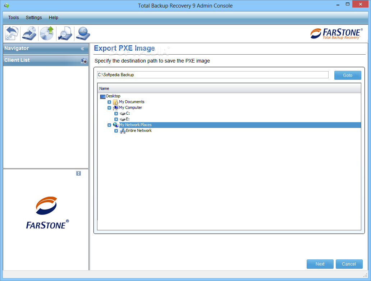Collapse the lower left logo panel arrow

pos(79,173)
